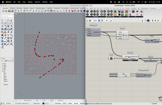Open the Grasshopper zoom percentage dropdown
Image resolution: width=162 pixels, height=105 pixels.
(x=99, y=20)
